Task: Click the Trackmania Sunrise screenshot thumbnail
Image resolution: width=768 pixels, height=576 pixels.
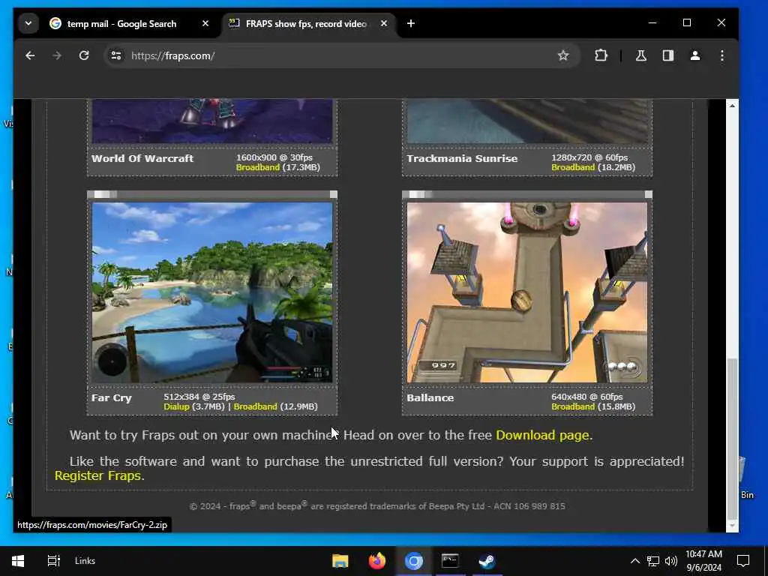Action: 527,121
